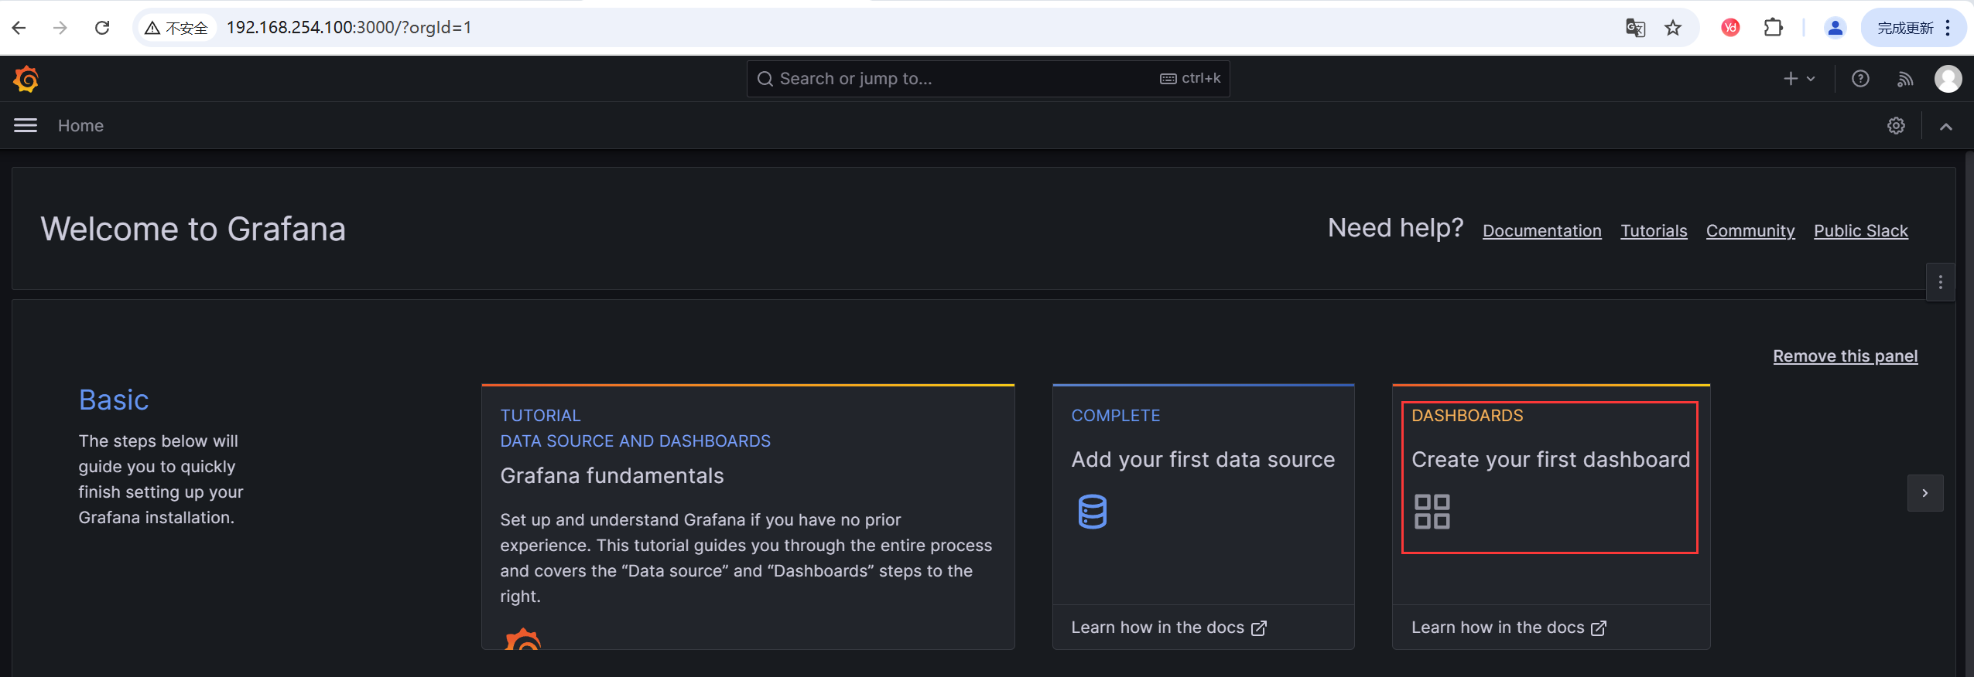The image size is (1974, 677).
Task: Click the Basic heading
Action: click(114, 400)
